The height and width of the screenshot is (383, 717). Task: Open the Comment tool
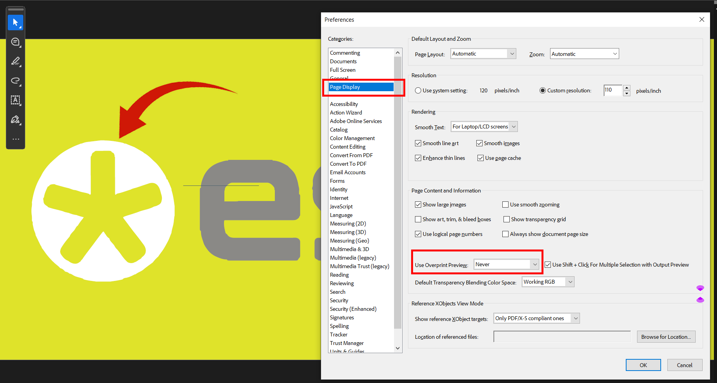[16, 42]
